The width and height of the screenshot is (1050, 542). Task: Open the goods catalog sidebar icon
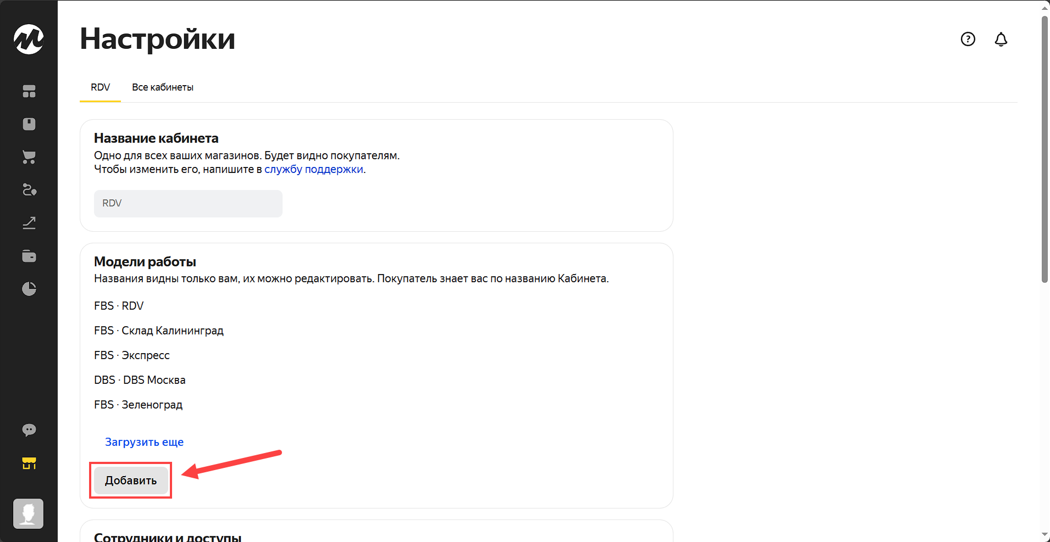pos(29,124)
